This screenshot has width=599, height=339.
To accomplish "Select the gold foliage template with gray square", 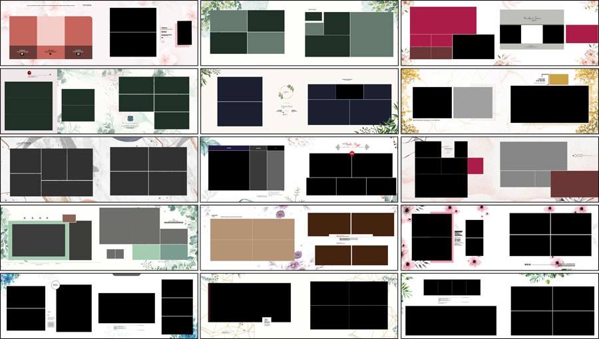I will [x=500, y=101].
